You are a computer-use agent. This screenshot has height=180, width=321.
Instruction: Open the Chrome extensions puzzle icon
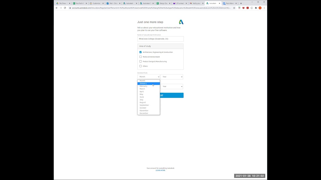pyautogui.click(x=256, y=8)
